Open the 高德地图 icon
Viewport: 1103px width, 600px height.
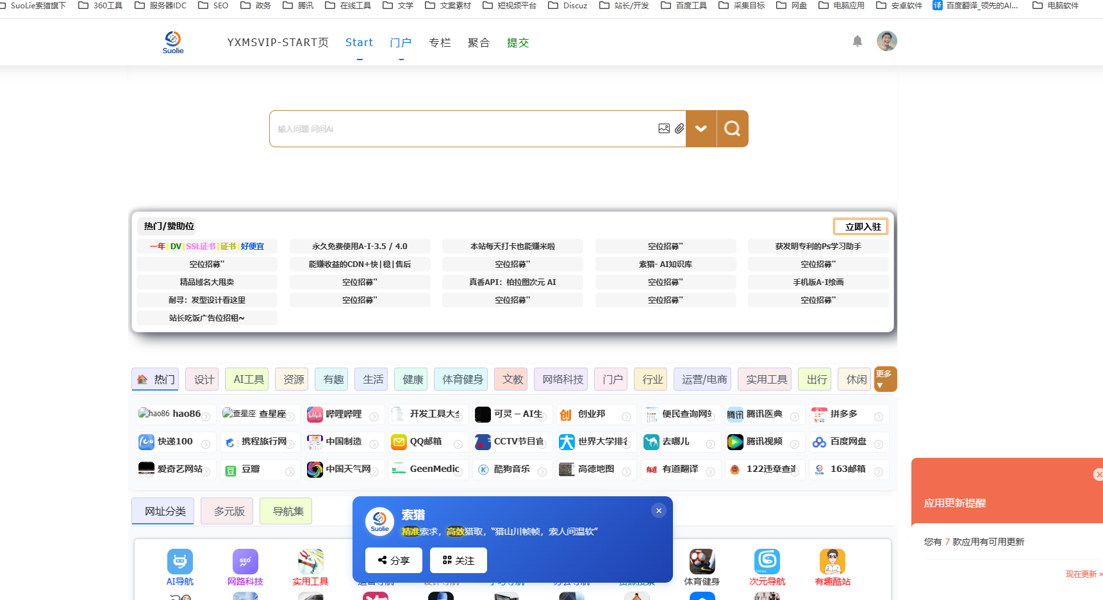click(x=567, y=469)
